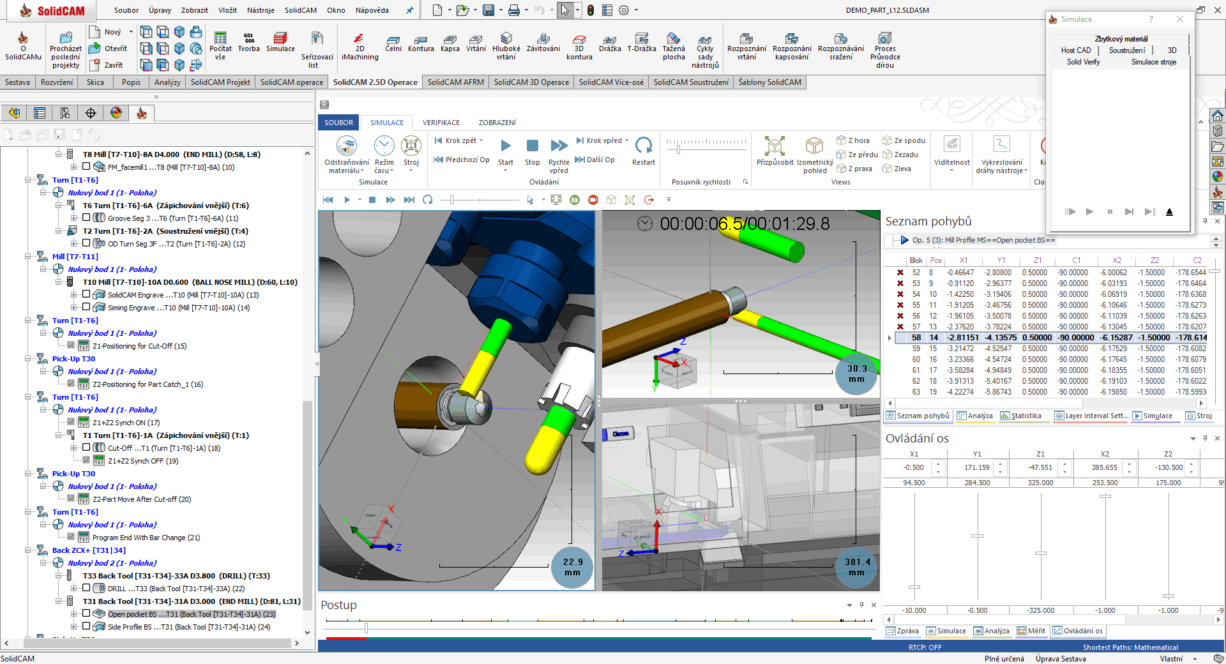This screenshot has height=664, width=1226.
Task: Switch to the VERIFIKACE ribbon tab
Action: tap(441, 123)
